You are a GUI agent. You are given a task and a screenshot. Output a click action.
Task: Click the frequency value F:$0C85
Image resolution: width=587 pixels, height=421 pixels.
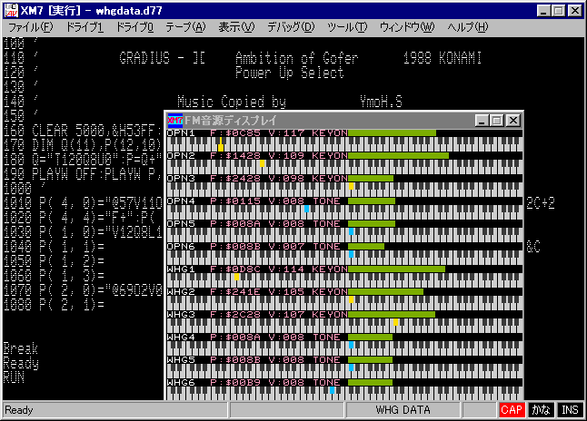235,132
